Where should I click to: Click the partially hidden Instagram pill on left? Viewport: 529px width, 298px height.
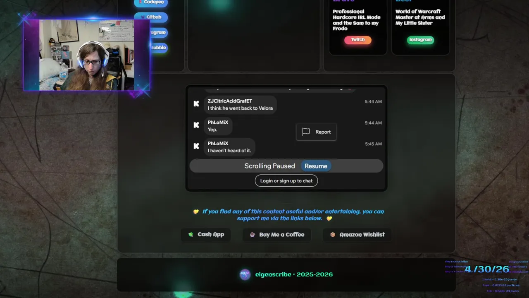[159, 32]
